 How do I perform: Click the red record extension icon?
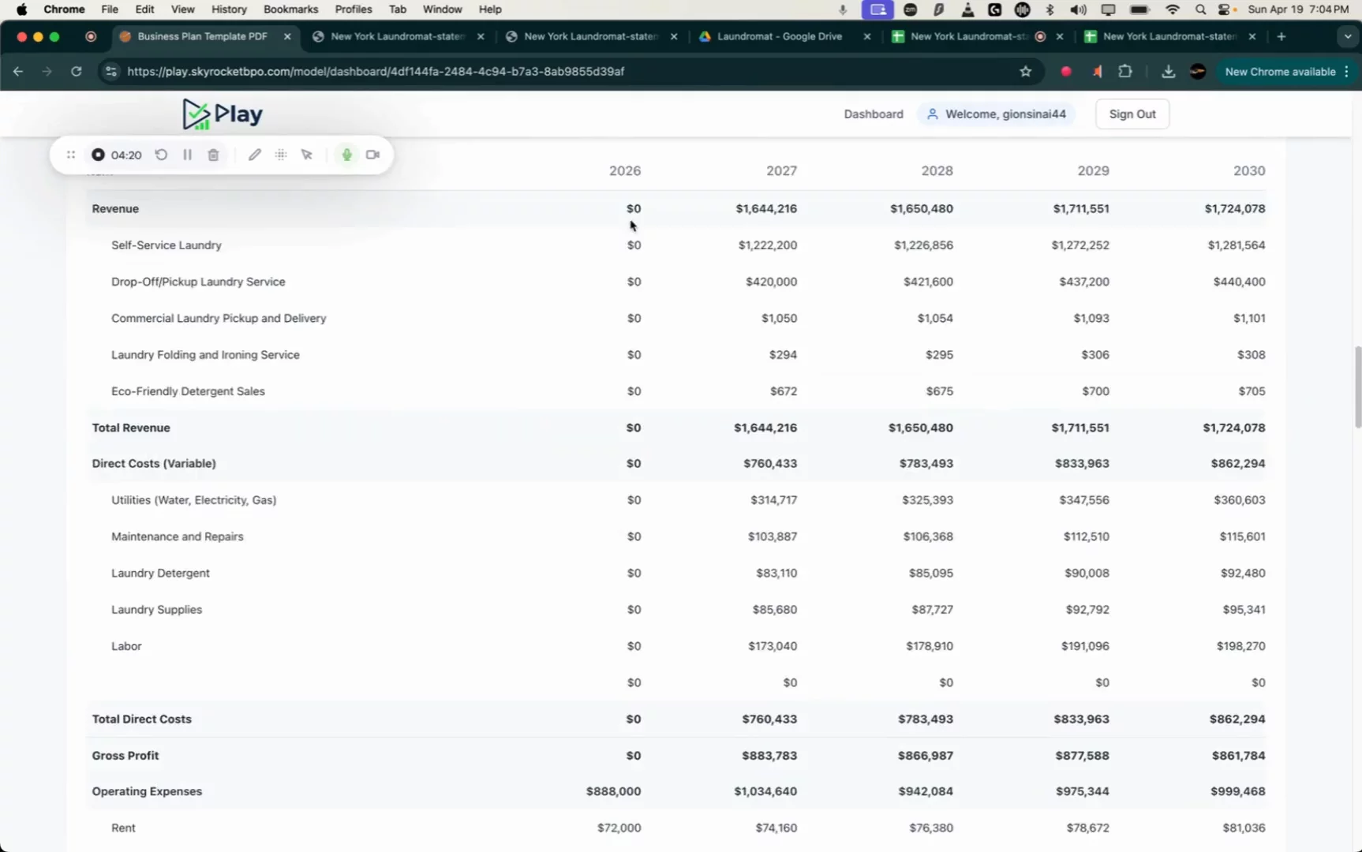pos(1066,71)
